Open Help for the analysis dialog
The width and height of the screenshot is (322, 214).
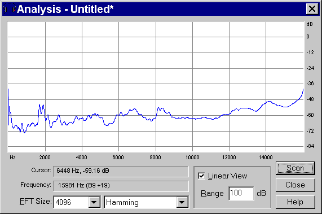pyautogui.click(x=295, y=202)
